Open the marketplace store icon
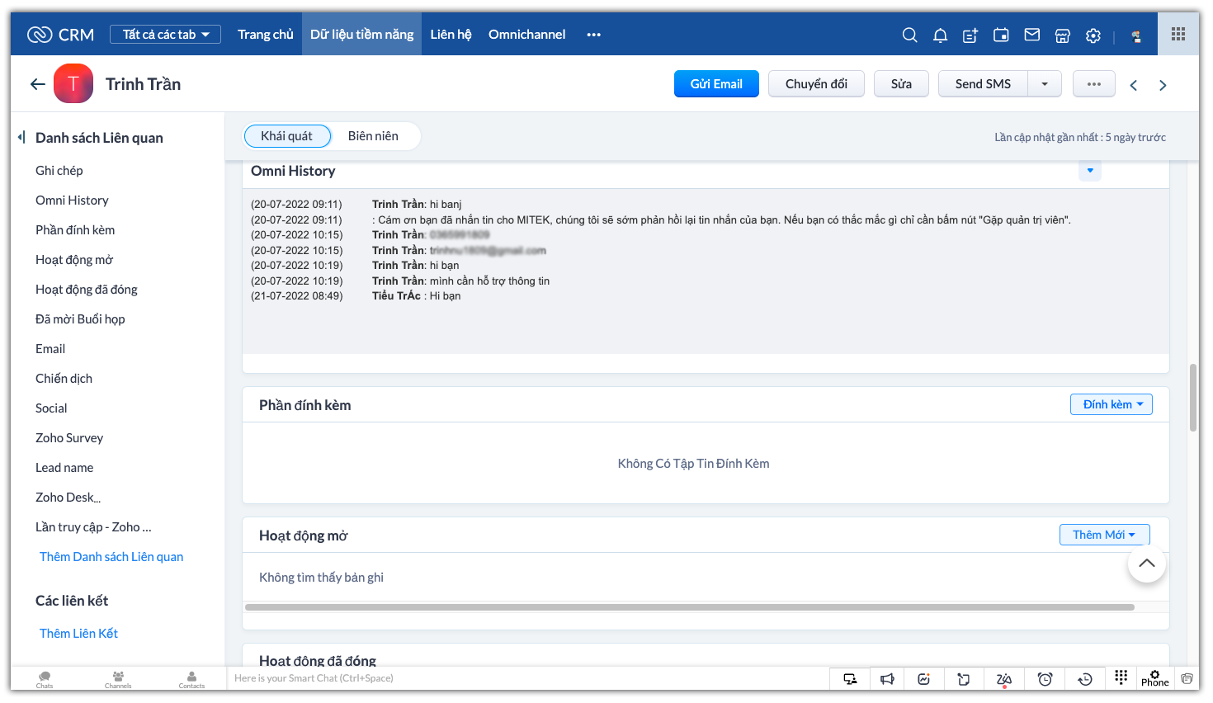The image size is (1213, 703). [x=1063, y=35]
